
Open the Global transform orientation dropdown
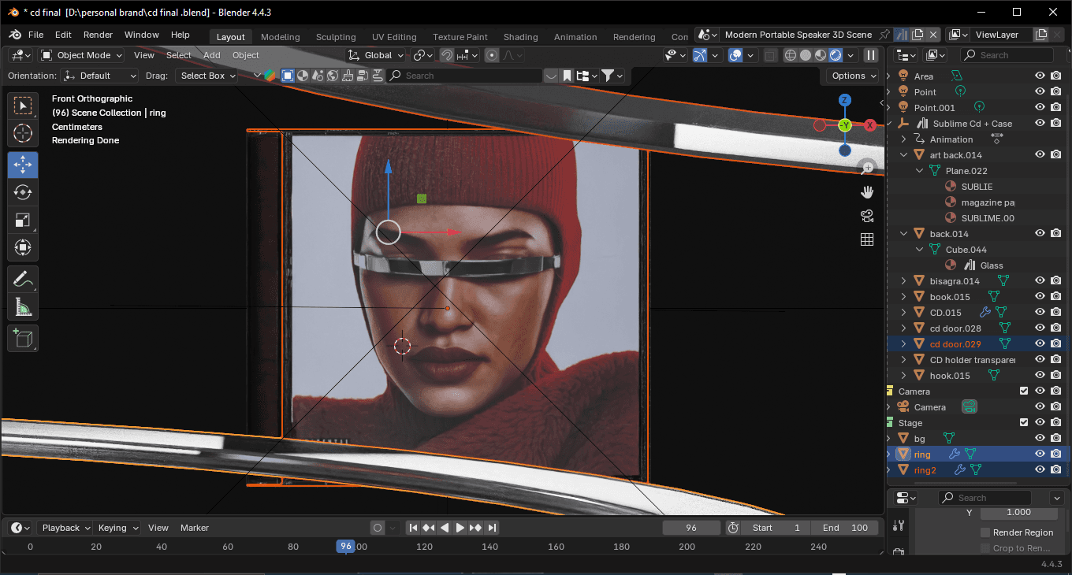(x=376, y=55)
